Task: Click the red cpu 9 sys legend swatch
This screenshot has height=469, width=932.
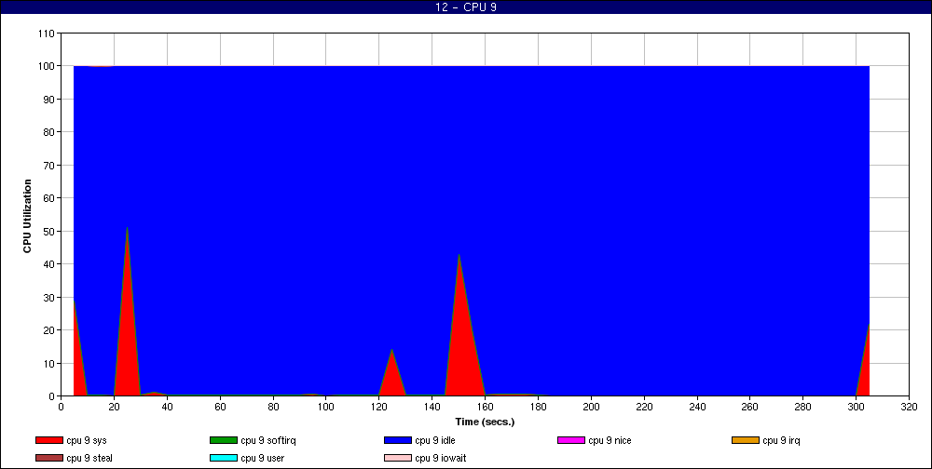Action: (x=48, y=440)
